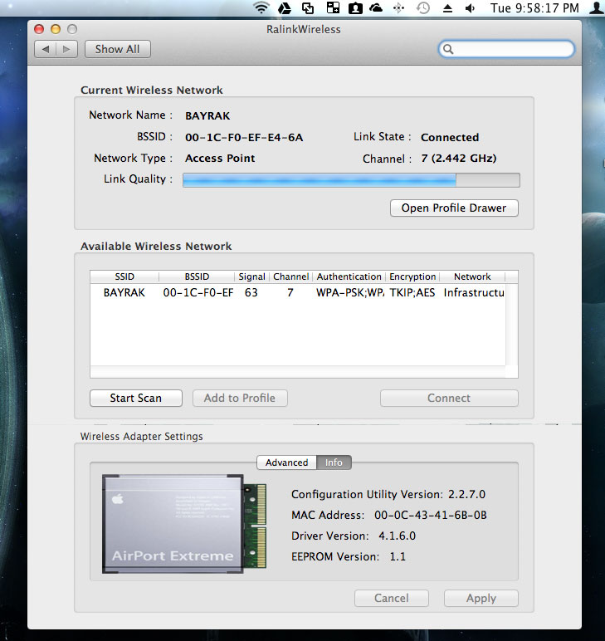Screen dimensions: 605x641
Task: Open the Time Machine menu bar icon
Action: (423, 7)
